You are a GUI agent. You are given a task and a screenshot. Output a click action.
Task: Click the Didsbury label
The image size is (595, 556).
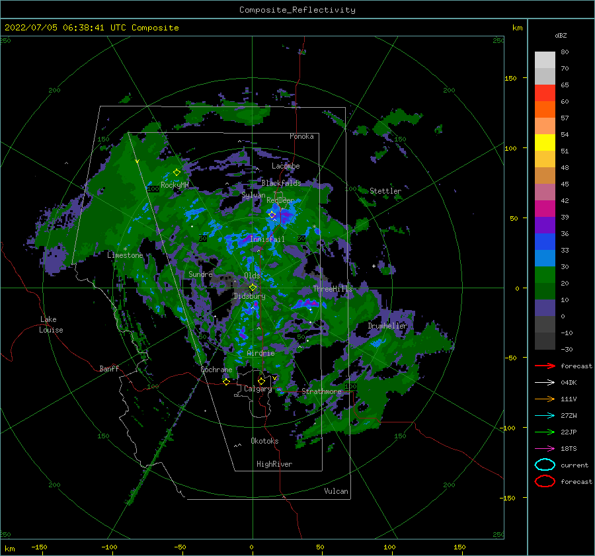coord(249,296)
